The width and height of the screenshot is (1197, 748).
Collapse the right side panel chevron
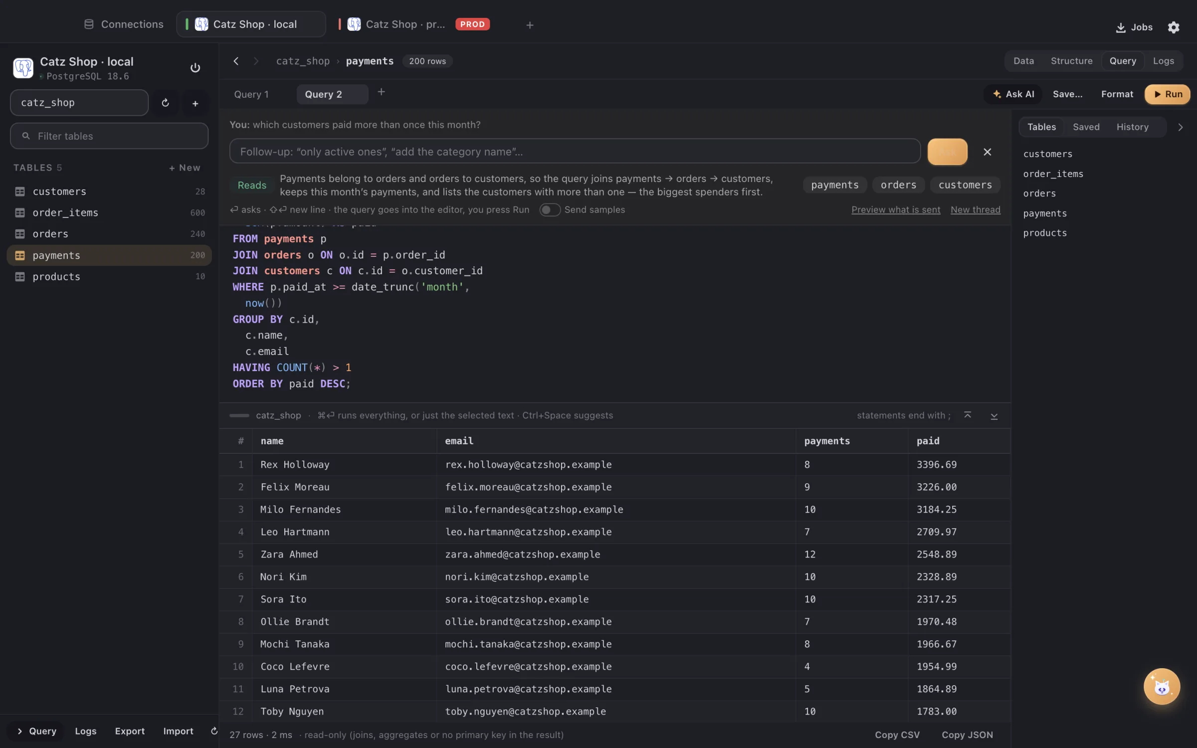[1181, 127]
